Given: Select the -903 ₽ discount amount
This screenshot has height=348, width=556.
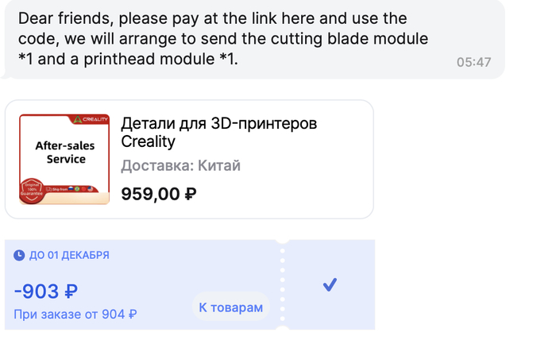Looking at the screenshot, I should [x=46, y=292].
